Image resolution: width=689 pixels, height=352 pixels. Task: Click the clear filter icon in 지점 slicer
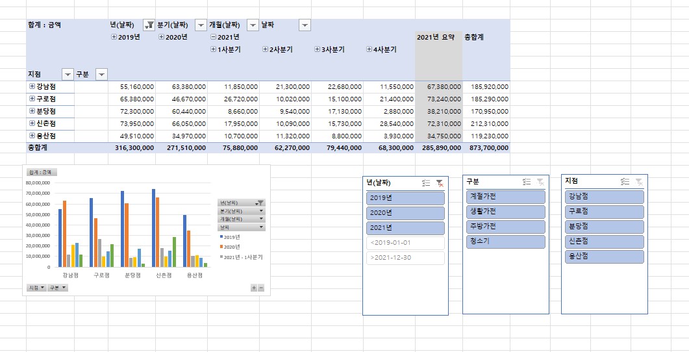pyautogui.click(x=639, y=181)
